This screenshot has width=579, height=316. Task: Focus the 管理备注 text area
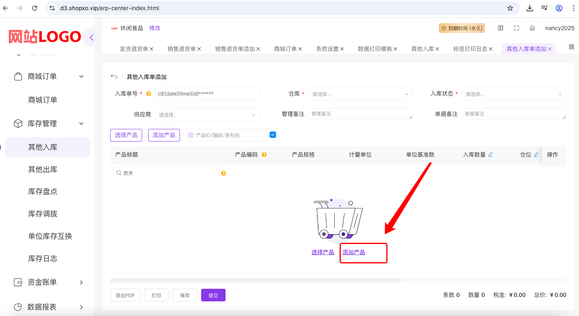361,114
